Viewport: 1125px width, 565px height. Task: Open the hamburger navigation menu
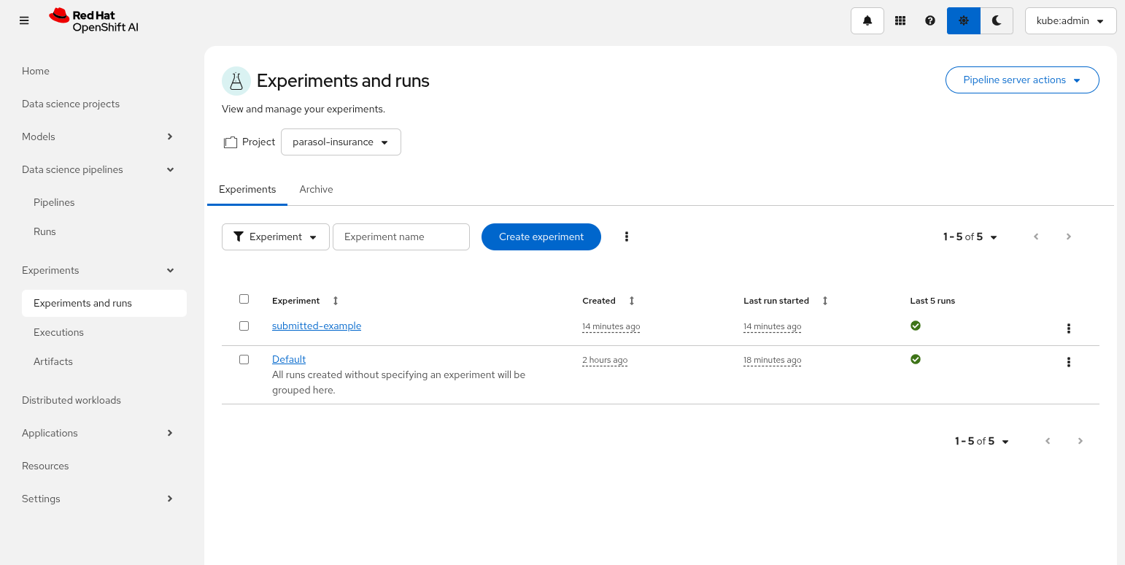(x=24, y=20)
